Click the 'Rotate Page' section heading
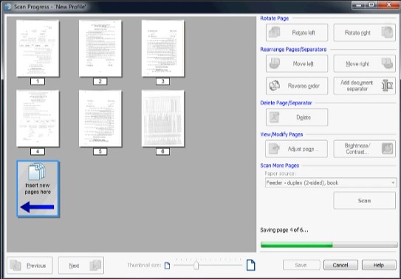The image size is (401, 279). (275, 18)
